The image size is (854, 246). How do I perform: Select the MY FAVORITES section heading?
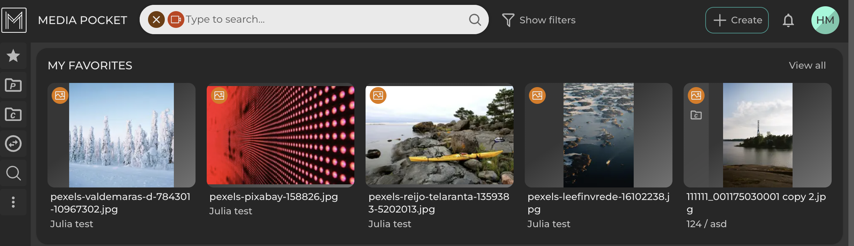[x=90, y=66]
